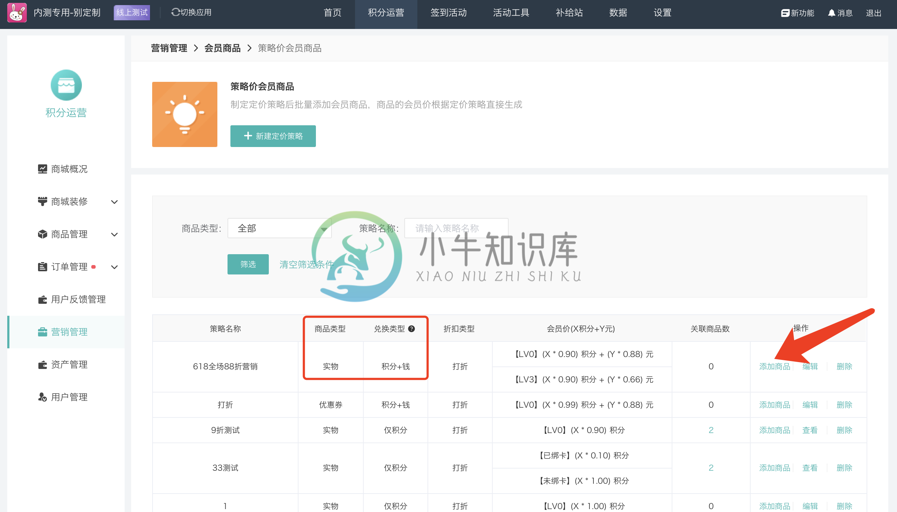Viewport: 897px width, 512px height.
Task: Expand the 商城装修 submenu chevron
Action: pyautogui.click(x=114, y=202)
